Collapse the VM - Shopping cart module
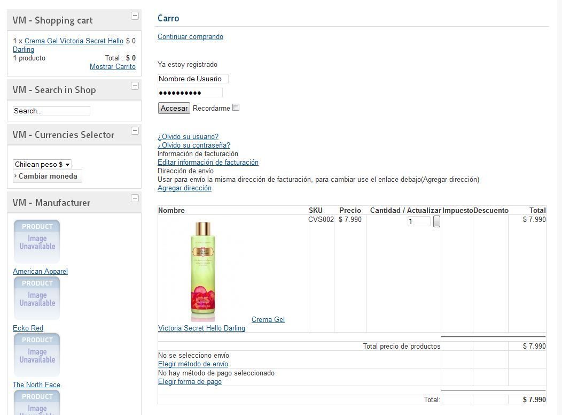Viewport: 562px width, 415px height. pyautogui.click(x=135, y=16)
